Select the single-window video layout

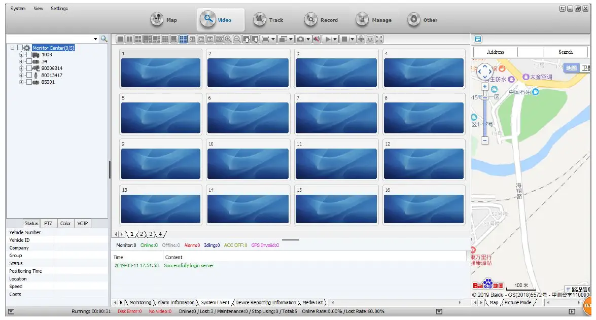click(x=120, y=39)
